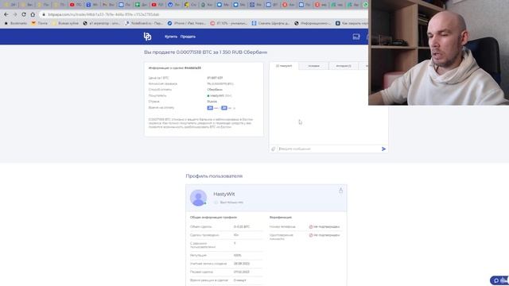The height and width of the screenshot is (286, 509).
Task: Go to browser Home page icon
Action: [33, 14]
